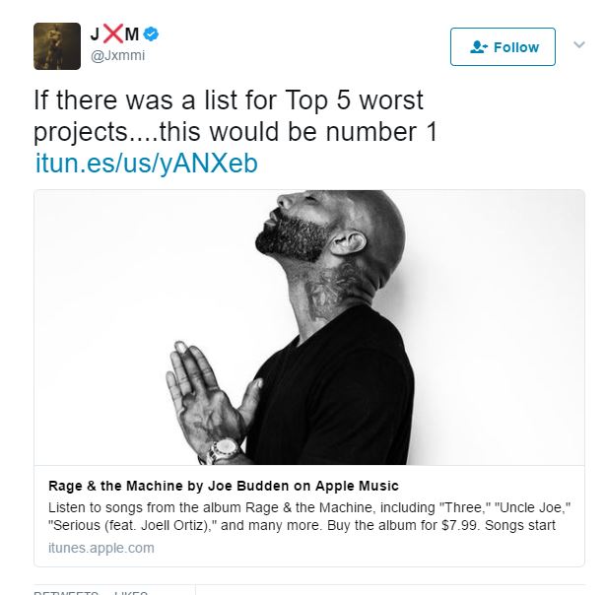Open the tweet options chevron menu
The height and width of the screenshot is (595, 606).
tap(579, 44)
